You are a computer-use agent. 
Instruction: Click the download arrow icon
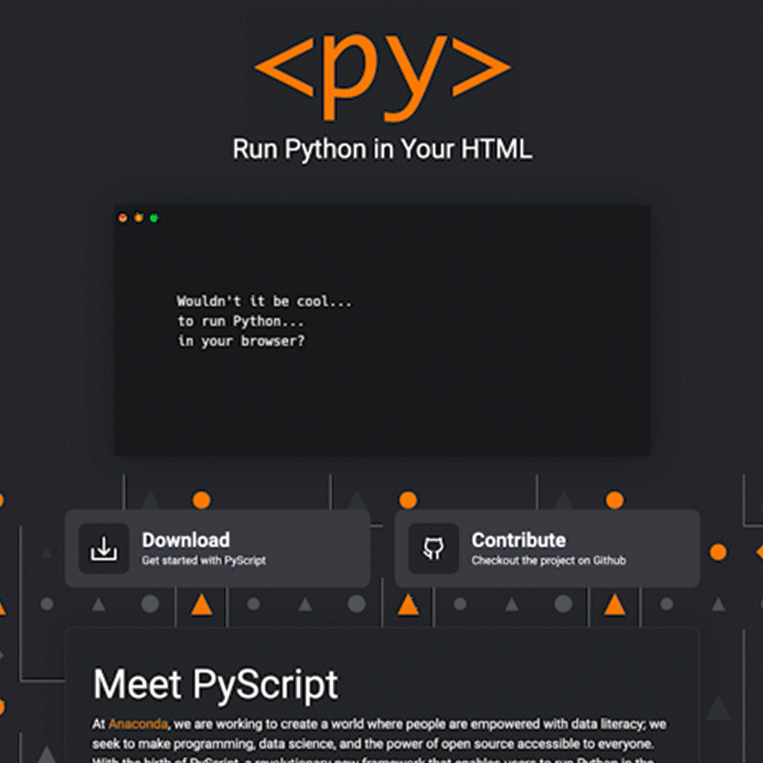103,549
